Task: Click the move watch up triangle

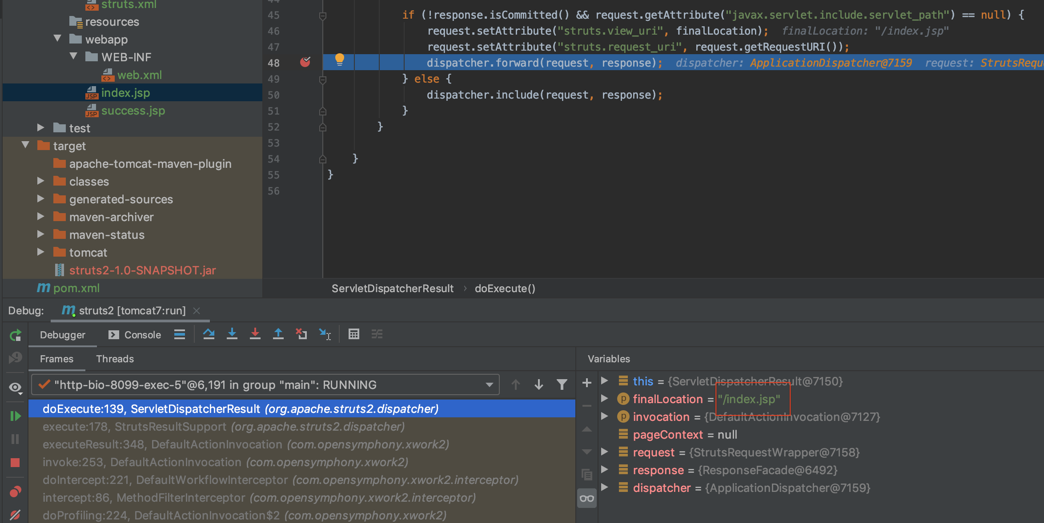Action: click(x=587, y=429)
